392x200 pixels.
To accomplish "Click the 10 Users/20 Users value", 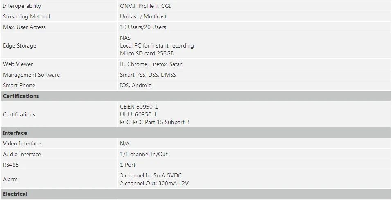I will pyautogui.click(x=143, y=27).
